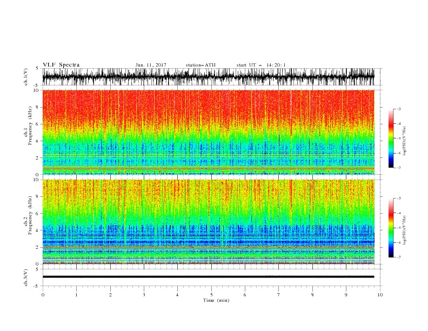This screenshot has width=428, height=331.
Task: Click time axis tick label "4"
Action: pos(177,295)
